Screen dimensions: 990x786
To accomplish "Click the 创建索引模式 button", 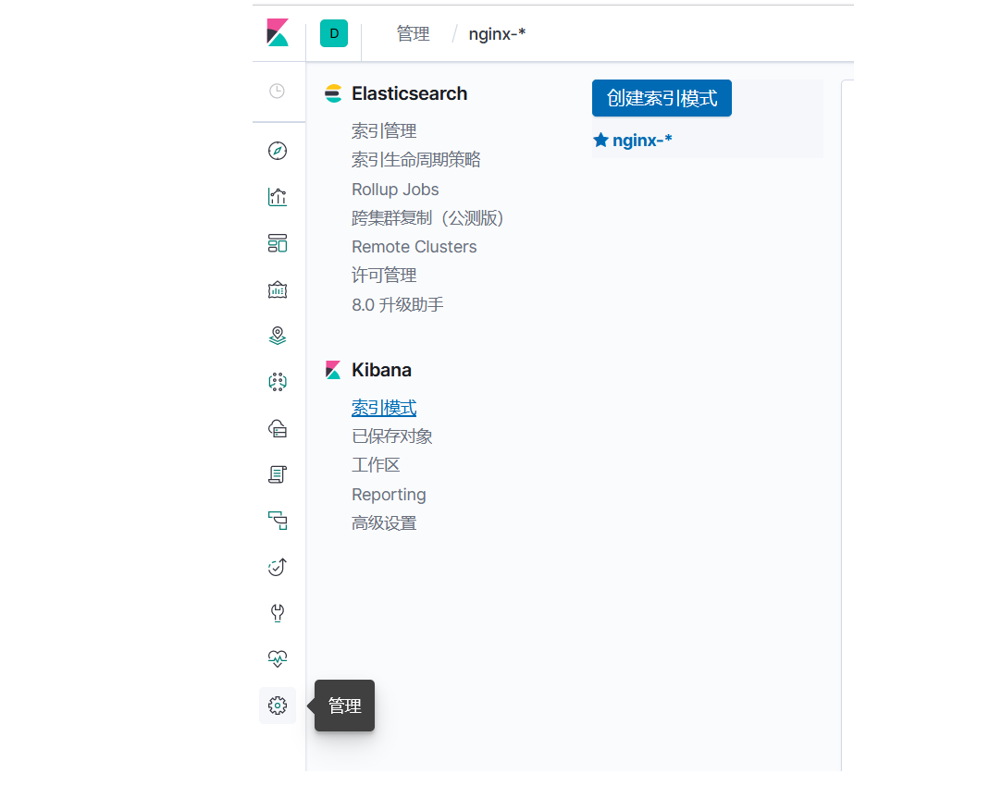I will point(662,98).
